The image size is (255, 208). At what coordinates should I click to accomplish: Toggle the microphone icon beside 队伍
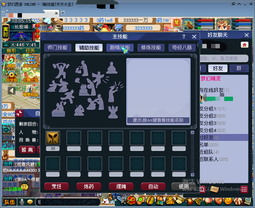click(22, 202)
